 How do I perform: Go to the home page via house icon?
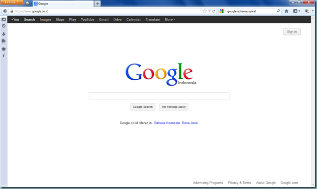coord(286,11)
